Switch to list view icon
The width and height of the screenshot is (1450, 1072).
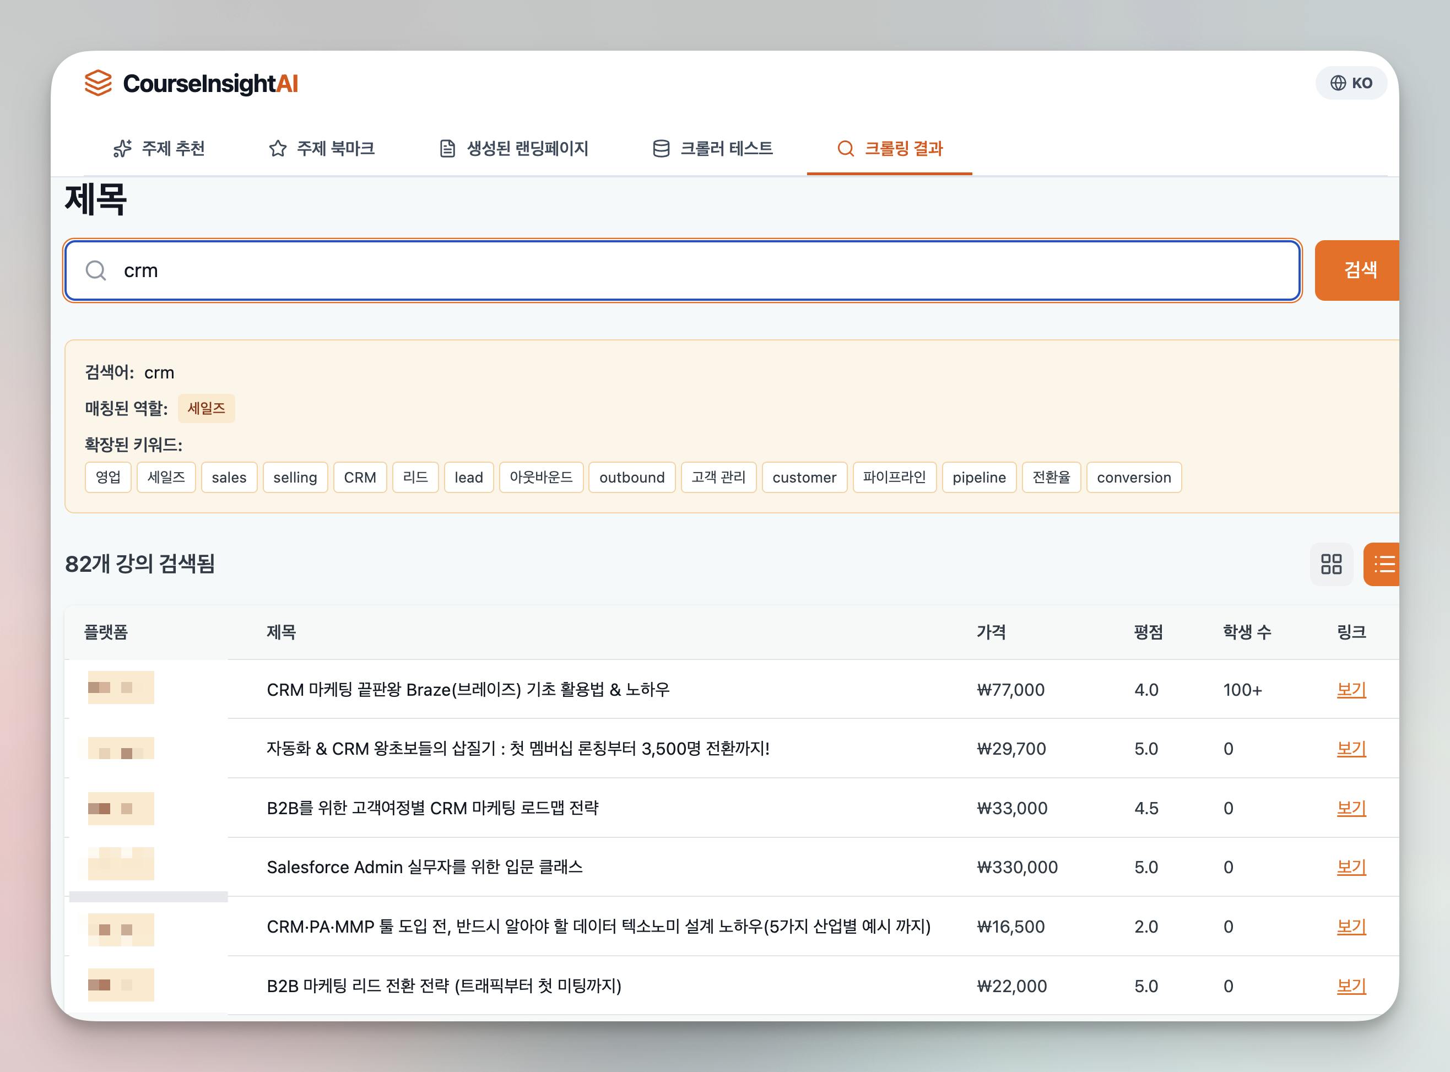tap(1384, 564)
